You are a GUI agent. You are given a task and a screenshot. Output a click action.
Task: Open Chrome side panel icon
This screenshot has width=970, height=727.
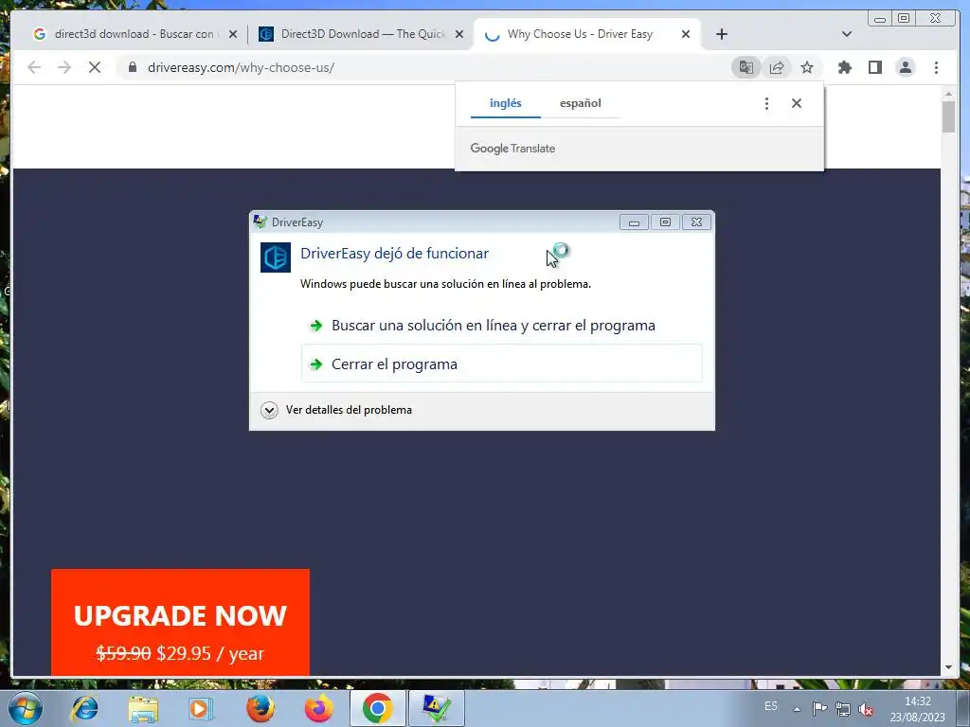click(x=874, y=67)
